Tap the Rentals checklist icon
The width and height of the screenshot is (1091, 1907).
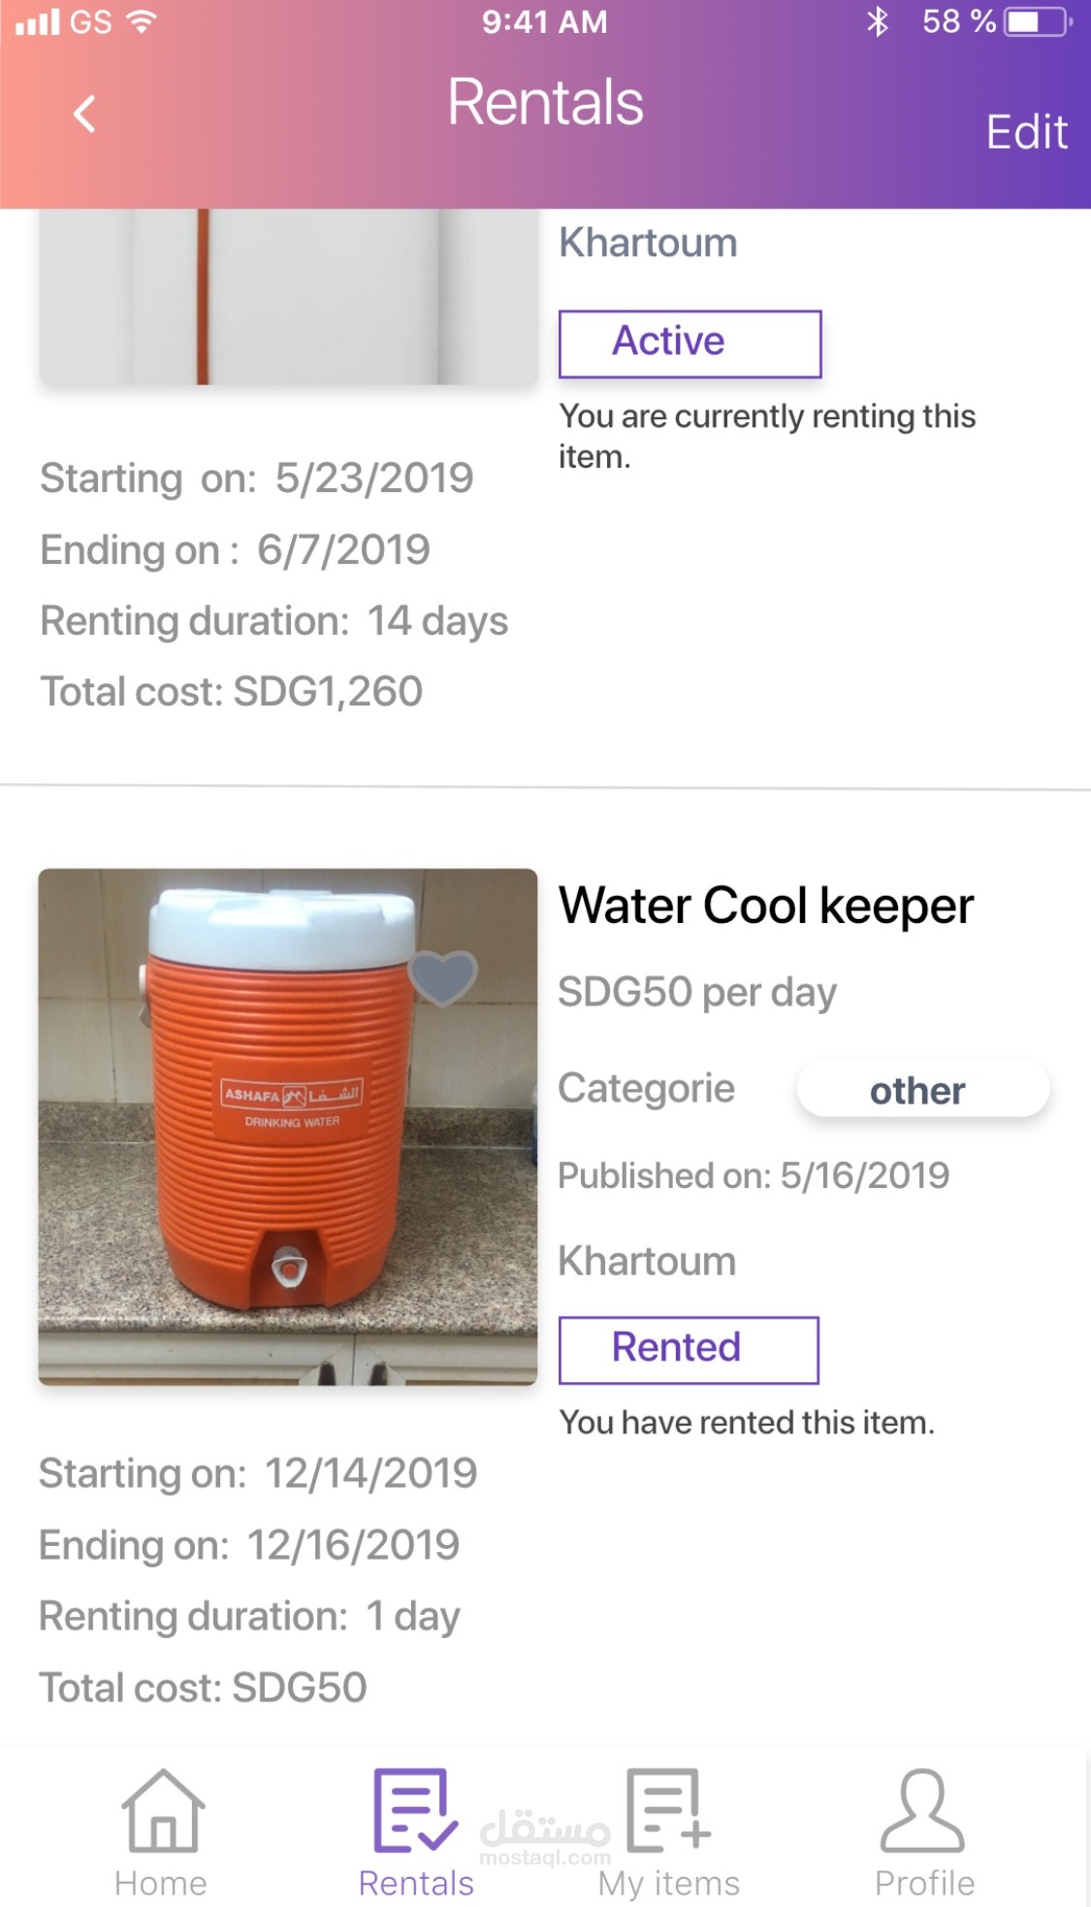pos(415,1811)
